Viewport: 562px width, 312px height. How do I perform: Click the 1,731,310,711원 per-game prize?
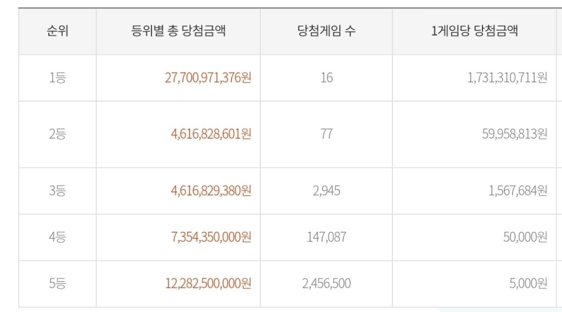pyautogui.click(x=507, y=78)
